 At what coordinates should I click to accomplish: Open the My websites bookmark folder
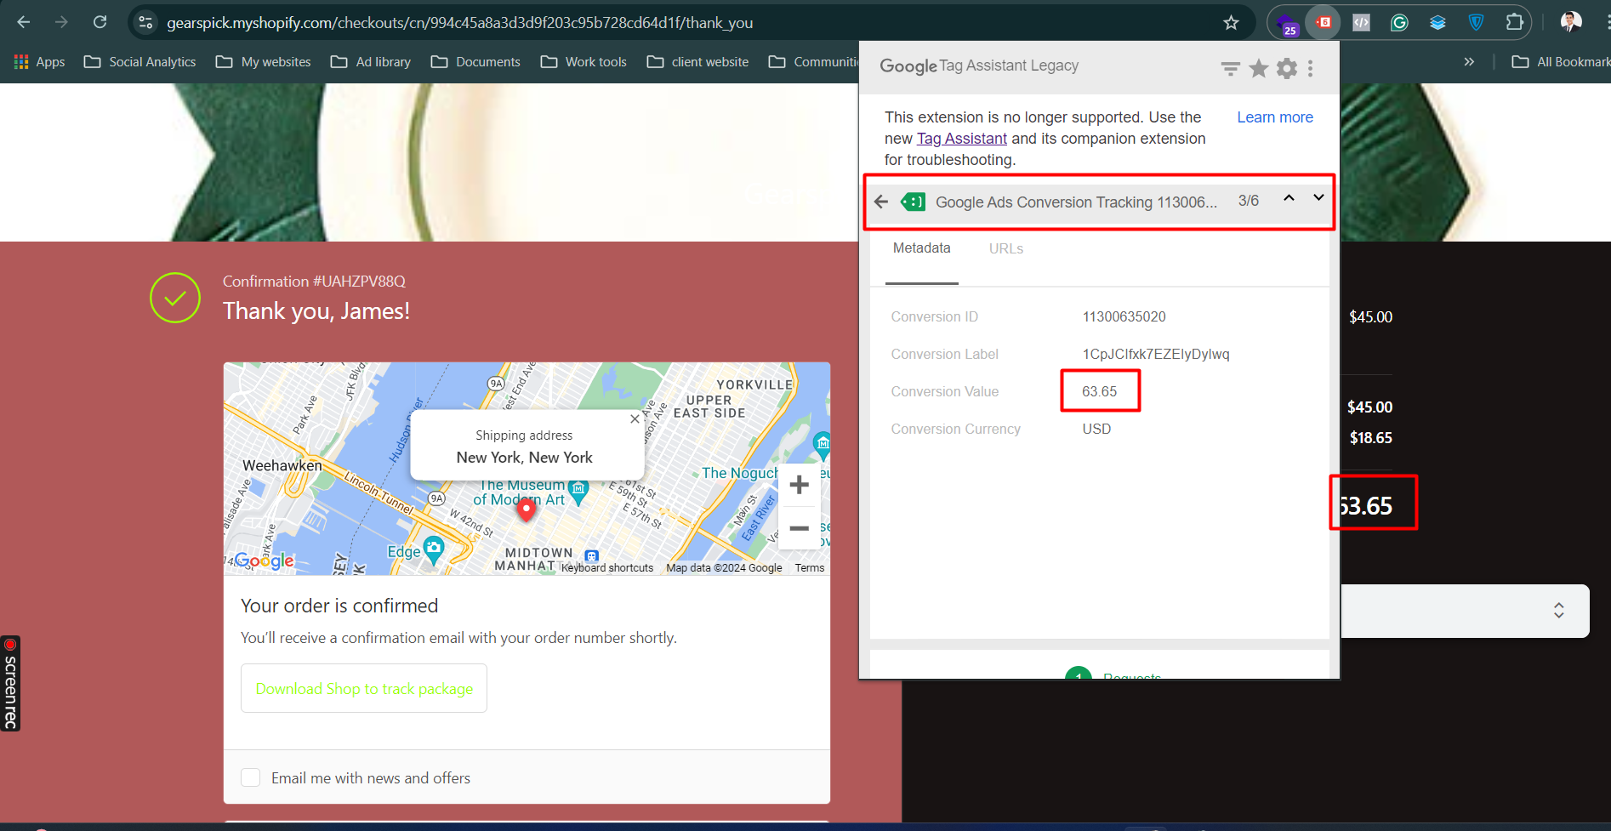tap(263, 62)
